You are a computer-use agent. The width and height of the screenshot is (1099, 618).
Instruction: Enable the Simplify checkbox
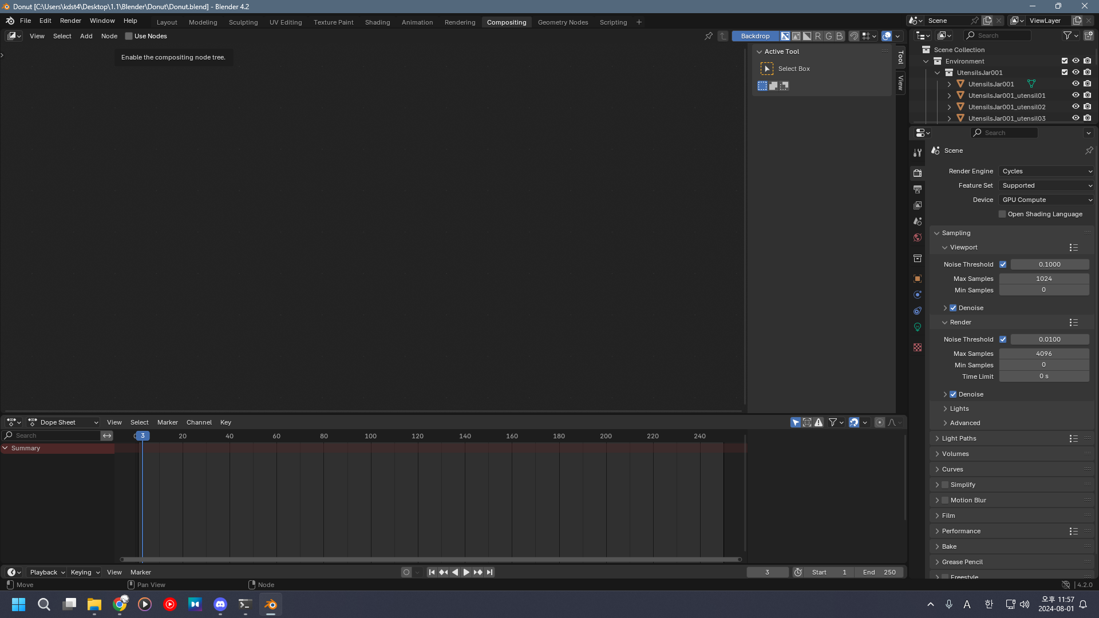tap(945, 485)
